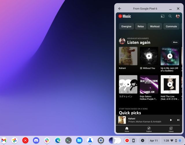Open search in YouTube Music
The width and height of the screenshot is (185, 145).
(170, 16)
